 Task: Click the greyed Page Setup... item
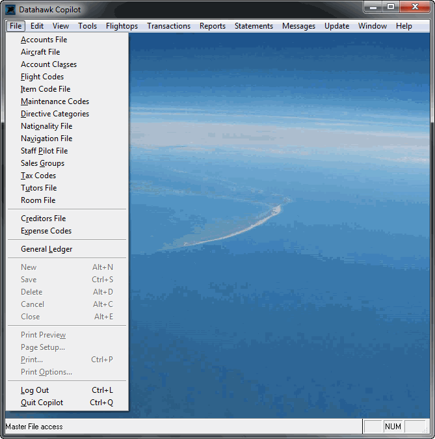pyautogui.click(x=67, y=347)
